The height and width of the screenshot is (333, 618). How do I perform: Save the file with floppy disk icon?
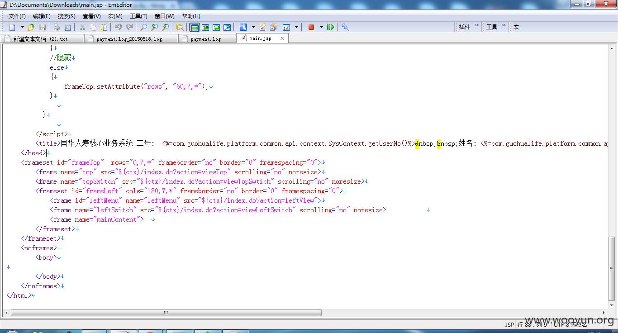42,27
